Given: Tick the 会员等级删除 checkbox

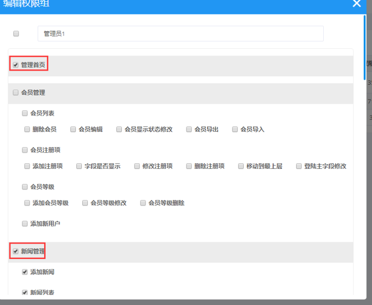Looking at the screenshot, I should pyautogui.click(x=143, y=203).
